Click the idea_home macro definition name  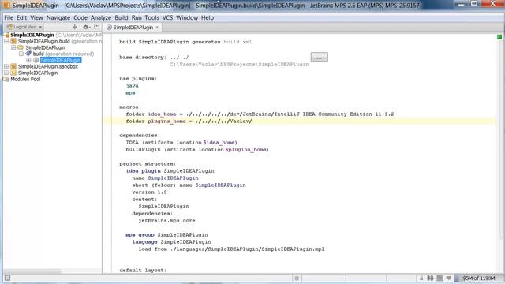(162, 114)
